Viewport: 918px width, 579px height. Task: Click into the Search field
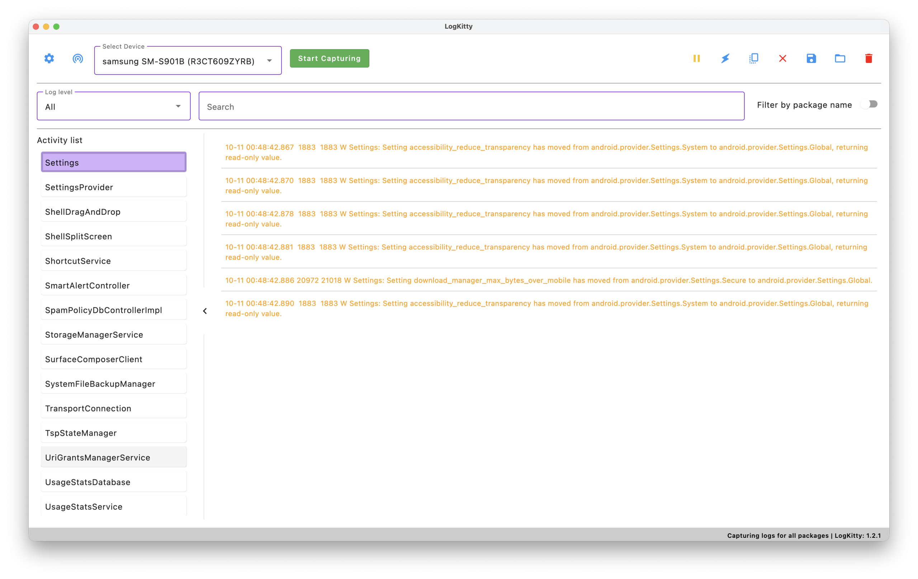tap(471, 107)
